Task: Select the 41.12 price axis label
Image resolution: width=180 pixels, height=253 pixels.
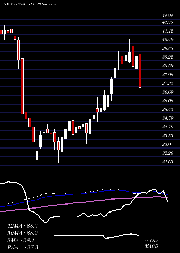Action: 168,31
